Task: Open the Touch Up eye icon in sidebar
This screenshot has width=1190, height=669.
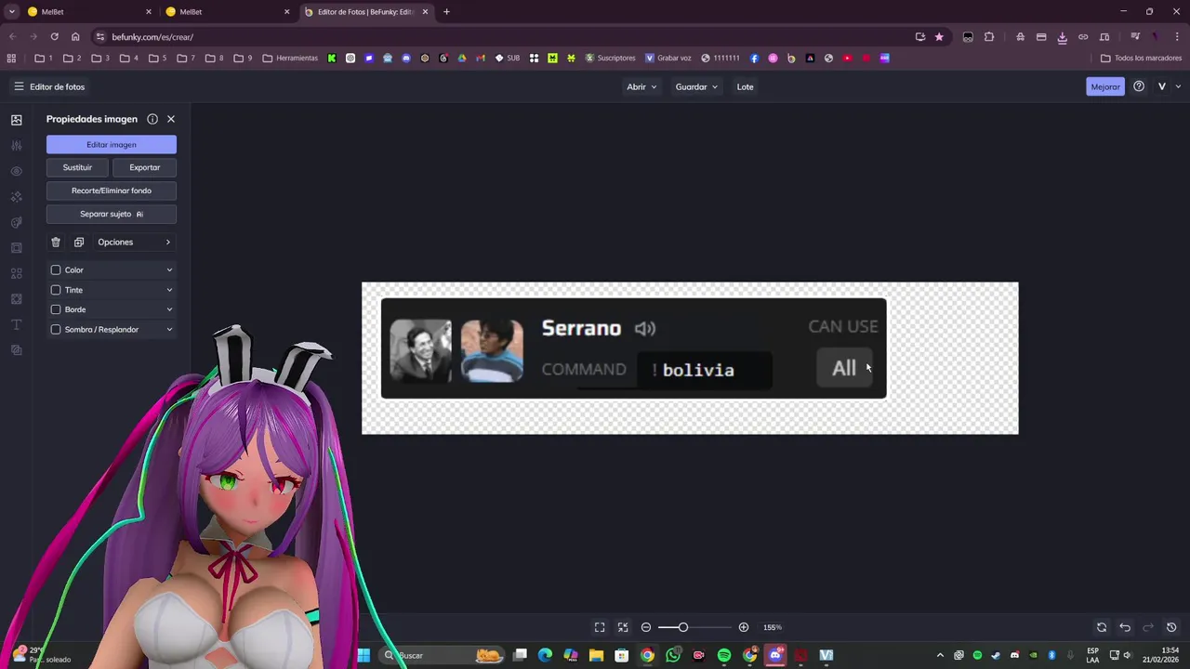Action: (16, 171)
